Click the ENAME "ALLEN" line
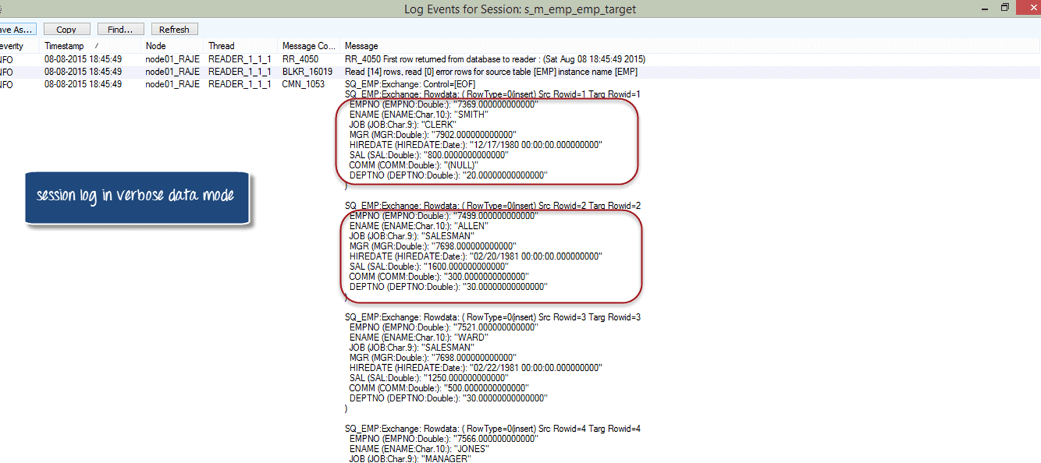Viewport: 1041px width, 463px height. [x=418, y=226]
